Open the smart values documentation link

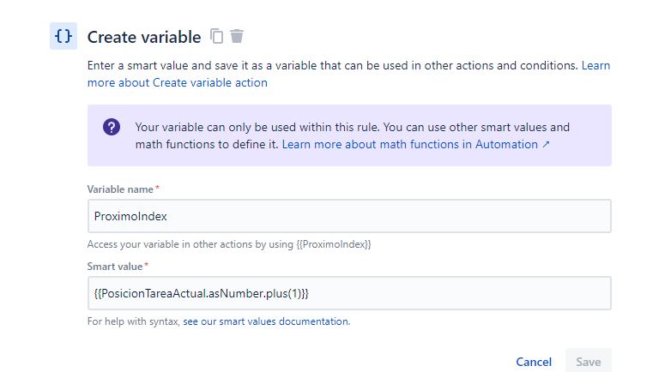click(267, 321)
